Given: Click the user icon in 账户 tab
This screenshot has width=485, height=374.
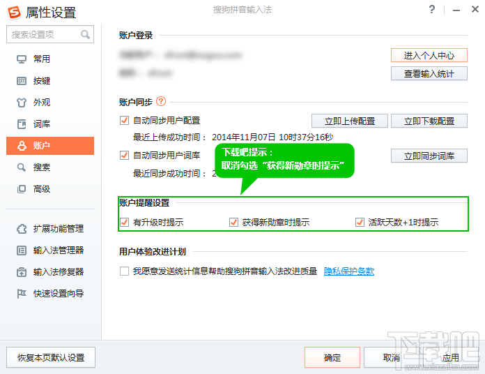Looking at the screenshot, I should point(22,146).
